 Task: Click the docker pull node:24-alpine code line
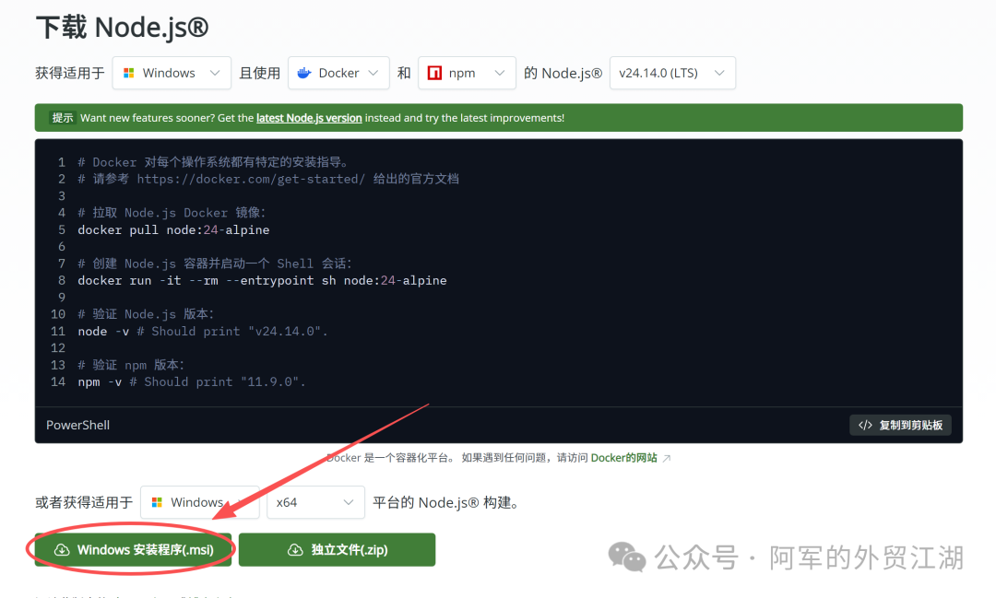[x=173, y=229]
